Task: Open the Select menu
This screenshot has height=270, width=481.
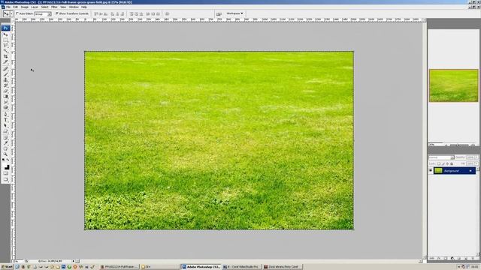Action: pyautogui.click(x=44, y=7)
